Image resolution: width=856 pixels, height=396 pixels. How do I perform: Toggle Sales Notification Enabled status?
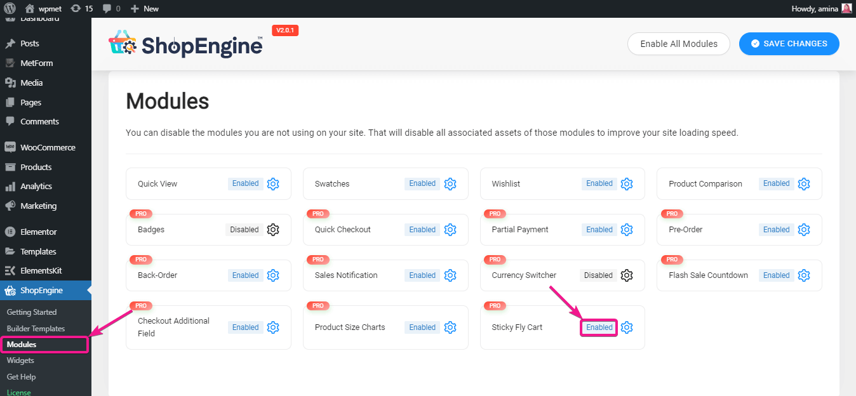(x=422, y=275)
